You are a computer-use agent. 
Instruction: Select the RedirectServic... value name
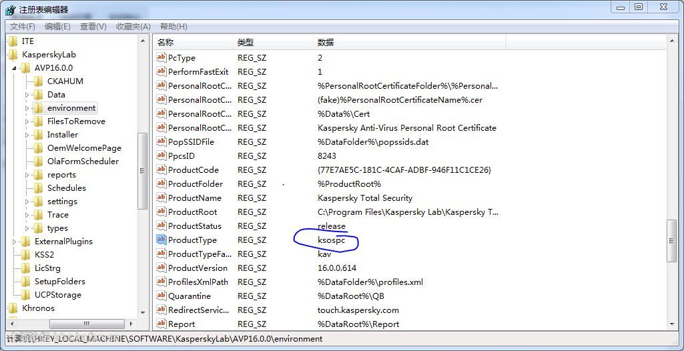[x=198, y=310]
